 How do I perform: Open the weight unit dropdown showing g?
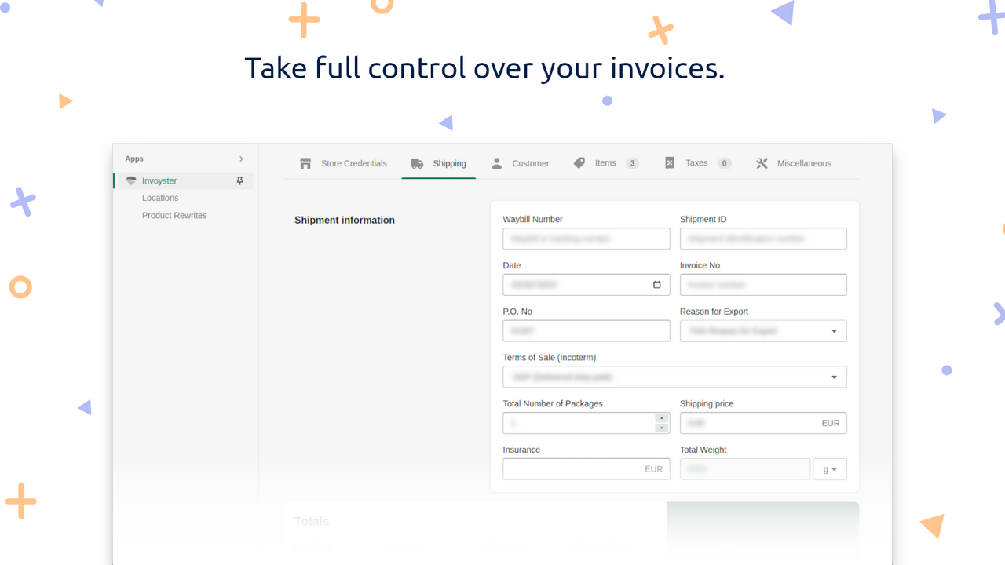830,469
